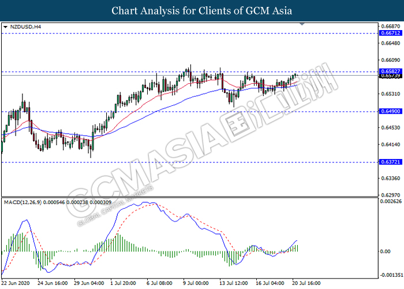Select the 0.66712 resistance price label

pos(391,33)
